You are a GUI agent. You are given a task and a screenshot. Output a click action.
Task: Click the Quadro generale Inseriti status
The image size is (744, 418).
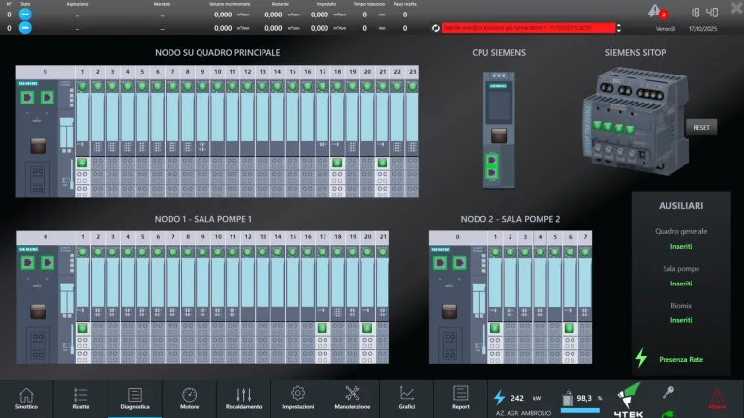click(681, 247)
